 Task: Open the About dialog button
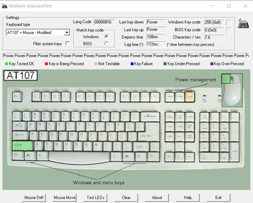pyautogui.click(x=157, y=197)
